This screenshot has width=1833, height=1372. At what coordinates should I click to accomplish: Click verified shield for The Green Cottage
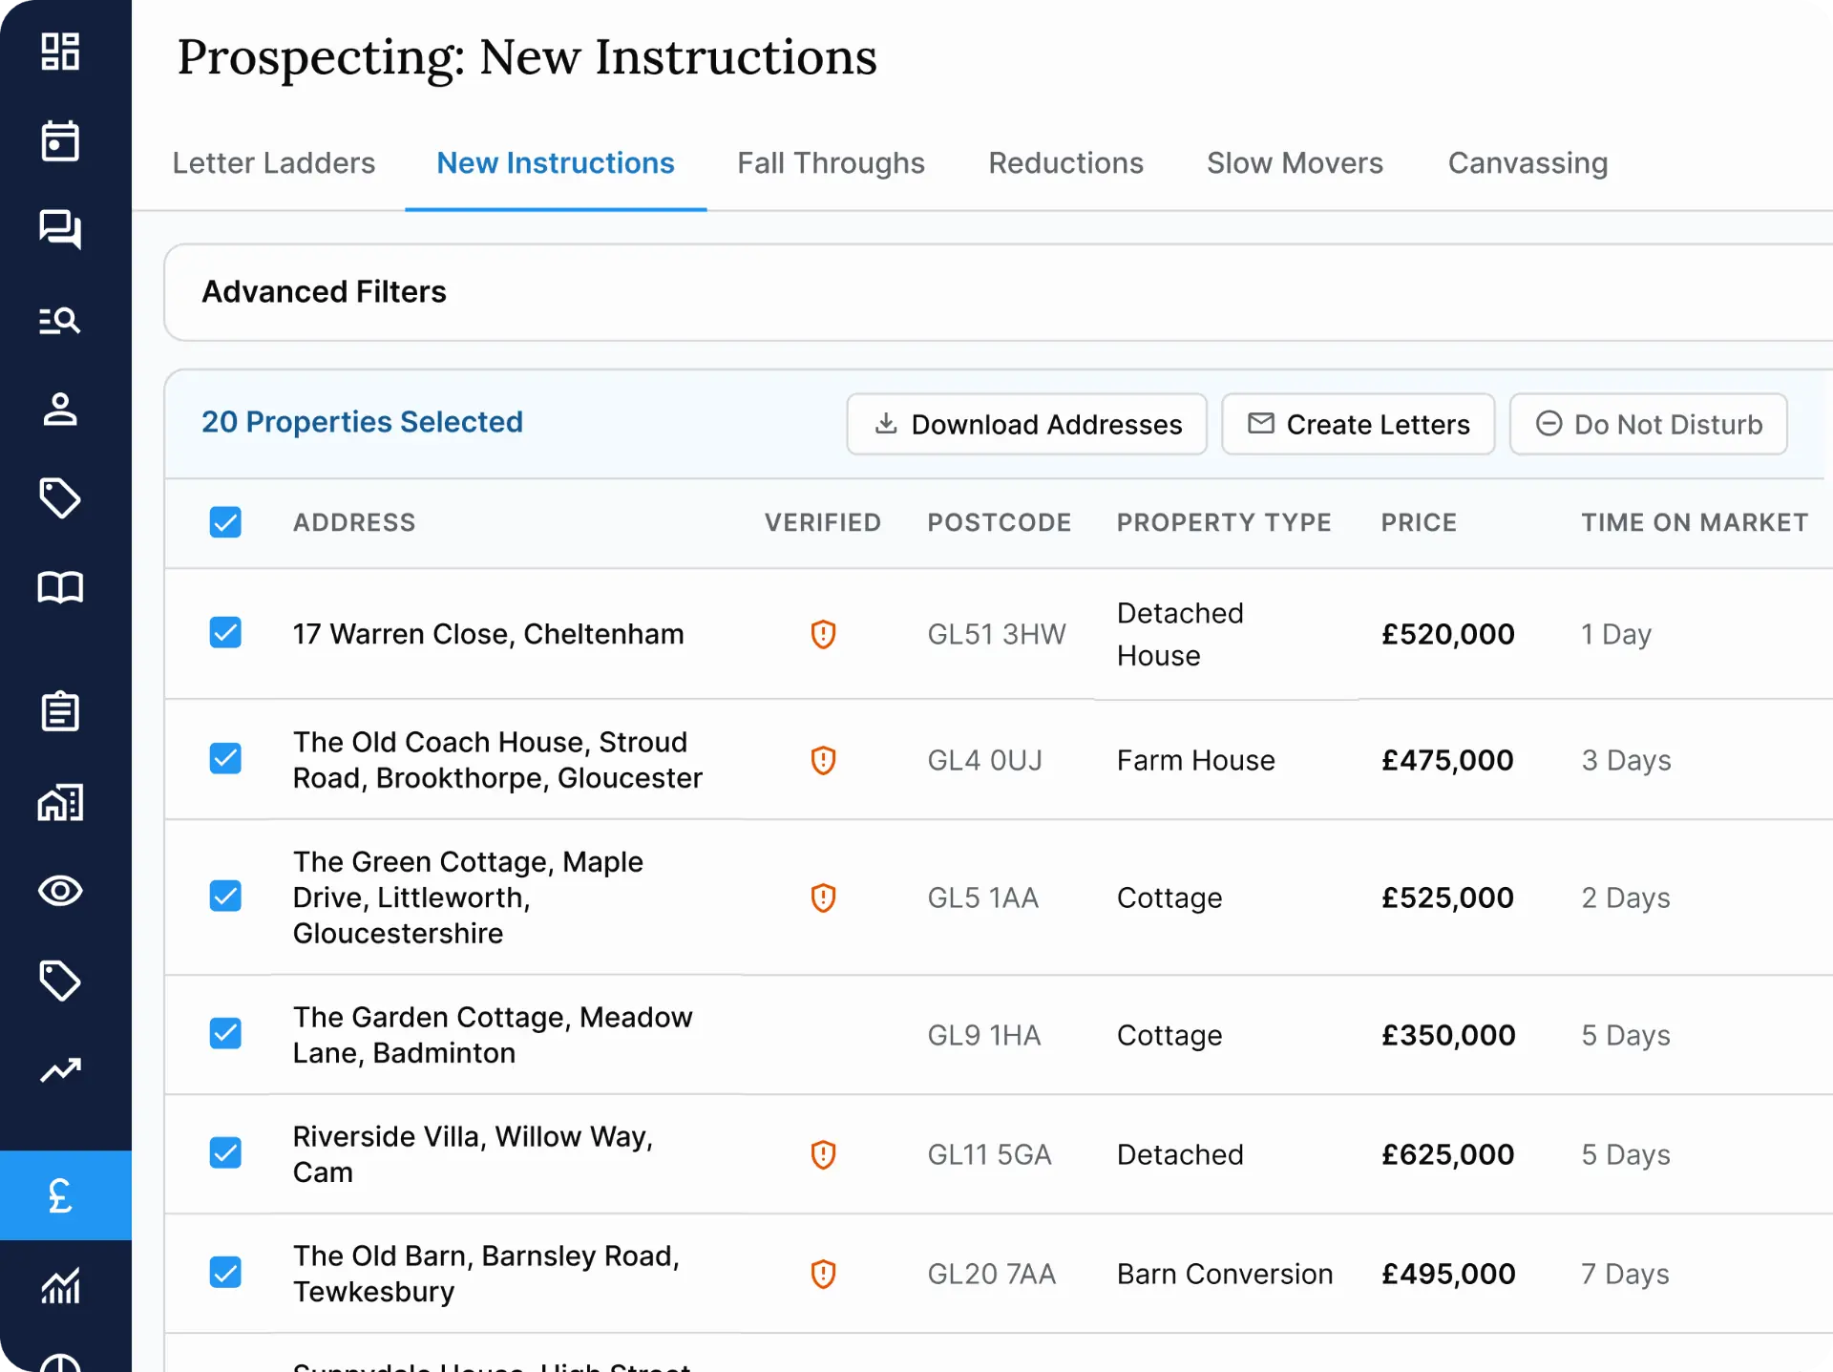click(823, 897)
